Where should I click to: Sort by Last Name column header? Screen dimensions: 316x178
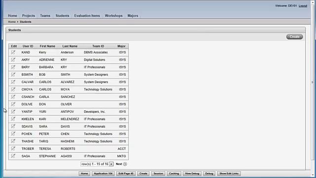tap(70, 46)
